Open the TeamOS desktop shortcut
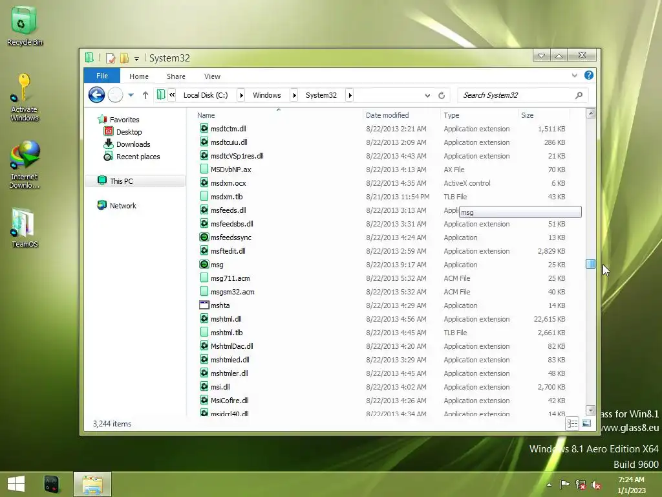 (x=24, y=227)
